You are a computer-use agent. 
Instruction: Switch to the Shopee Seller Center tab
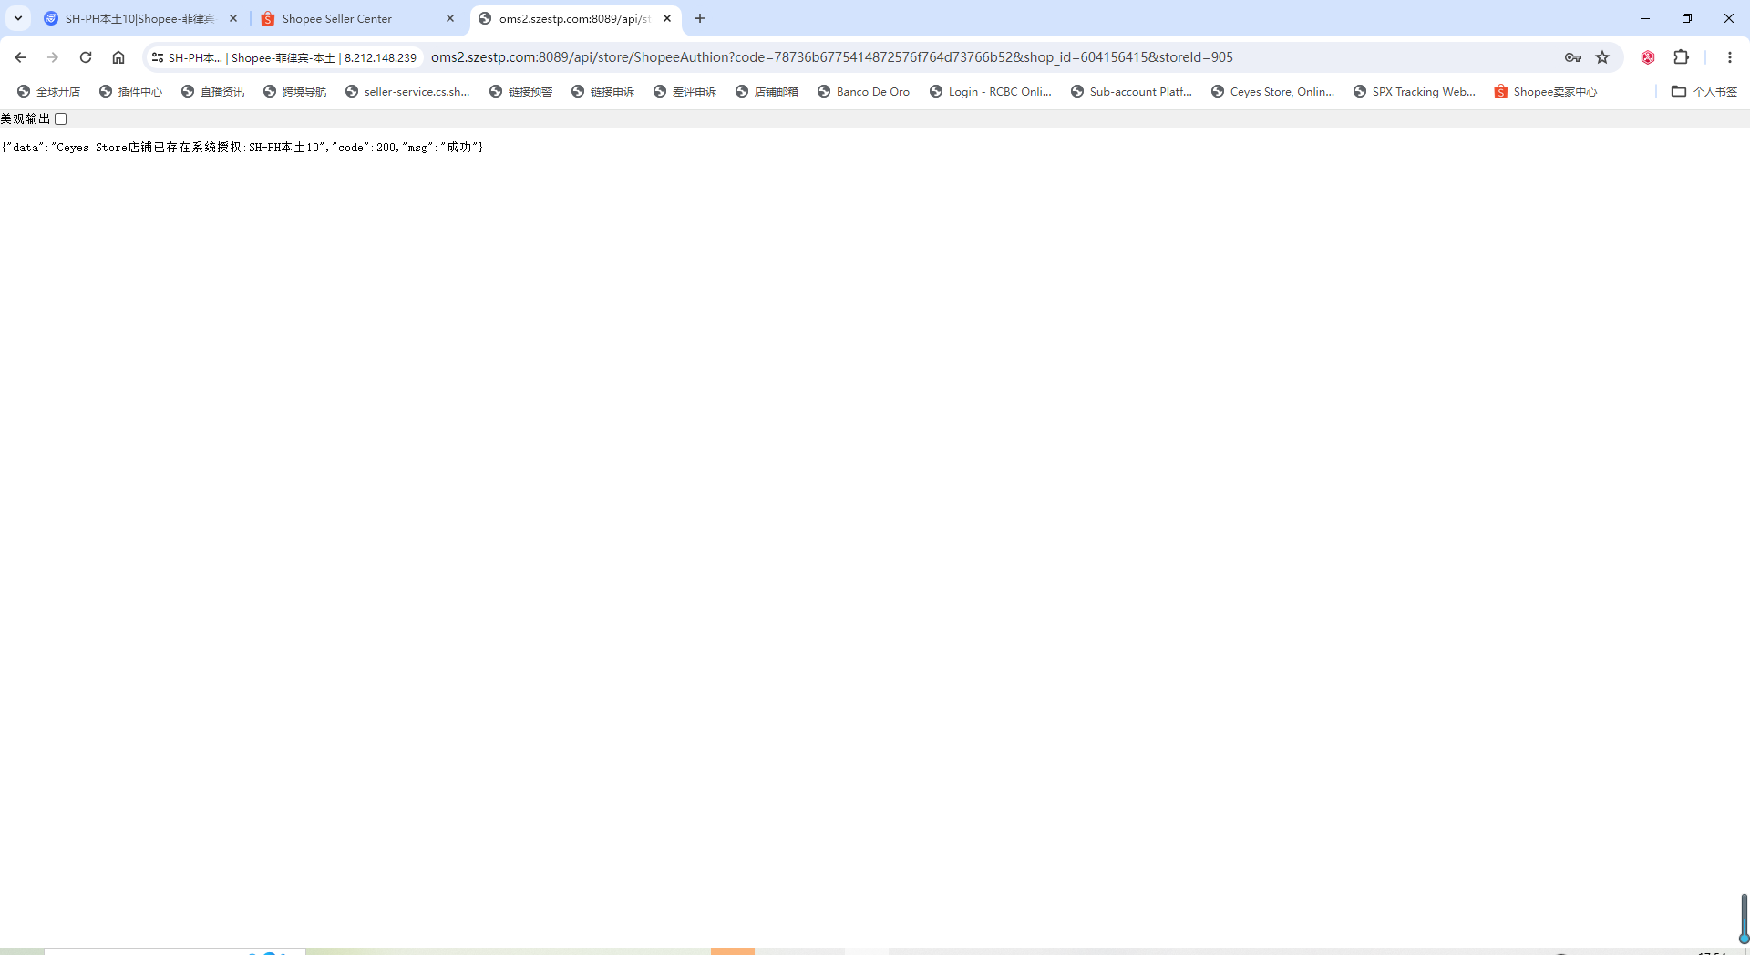337,18
